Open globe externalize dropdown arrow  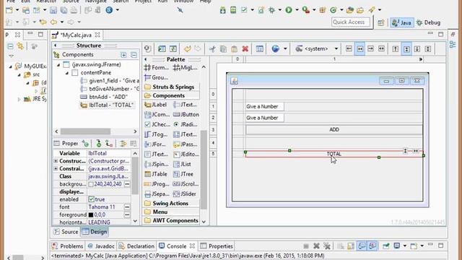(x=285, y=48)
